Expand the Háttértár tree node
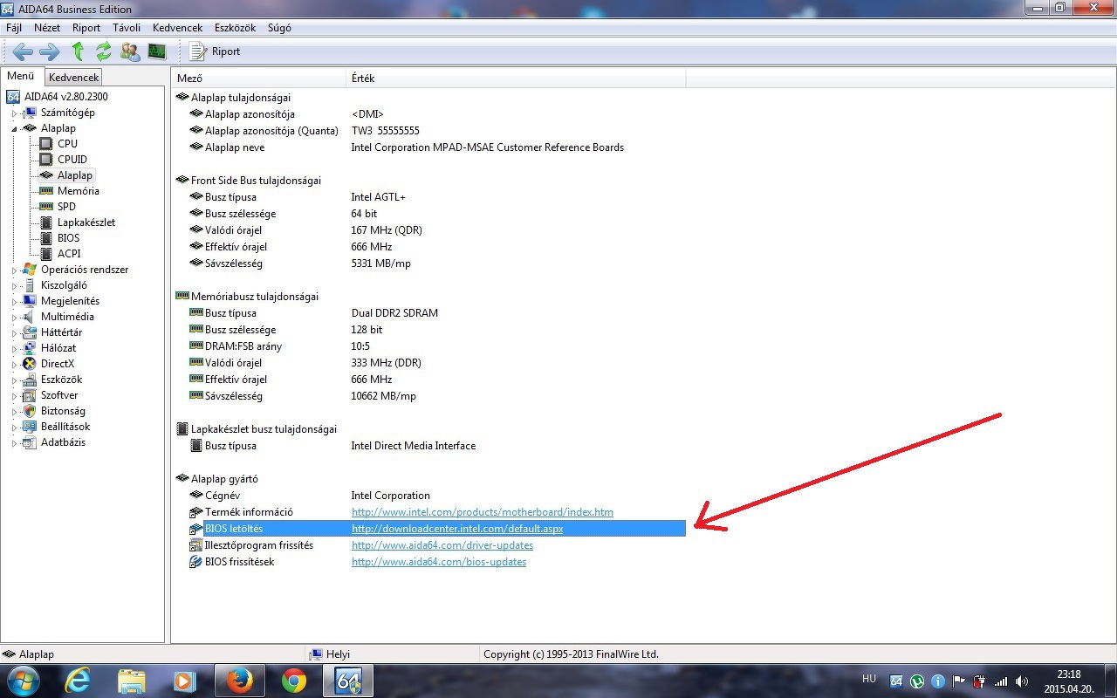Screen dimensions: 1117x698 coord(14,333)
